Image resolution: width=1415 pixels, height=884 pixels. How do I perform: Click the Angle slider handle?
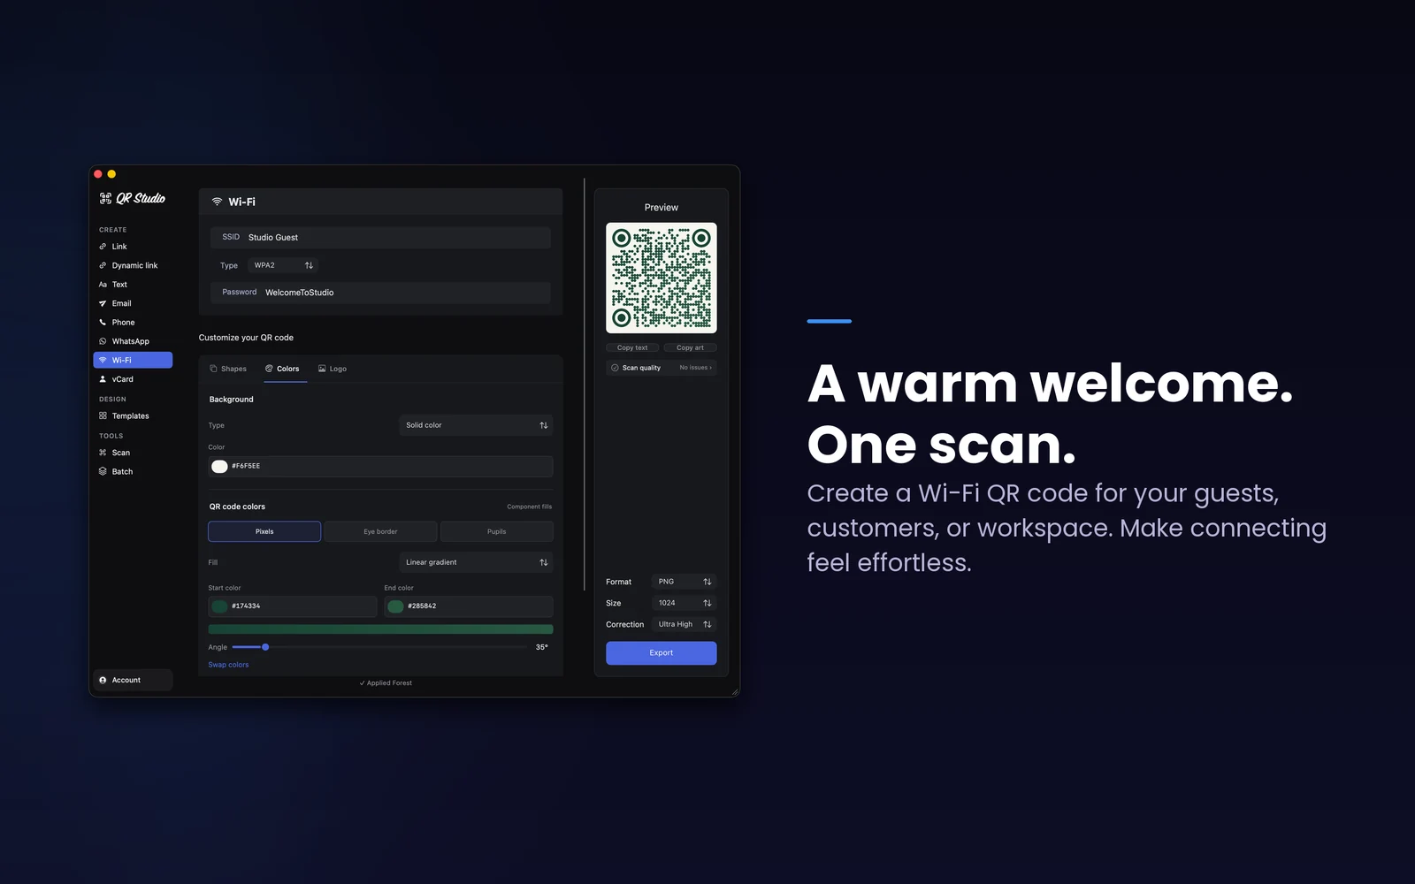point(265,647)
